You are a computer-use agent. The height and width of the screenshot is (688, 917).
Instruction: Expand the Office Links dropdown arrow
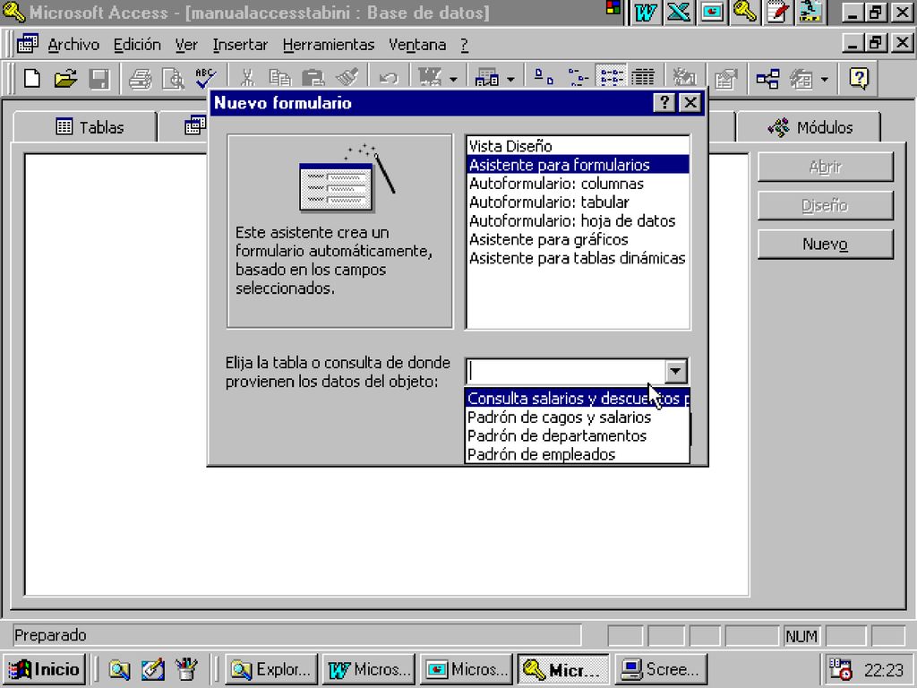point(453,79)
